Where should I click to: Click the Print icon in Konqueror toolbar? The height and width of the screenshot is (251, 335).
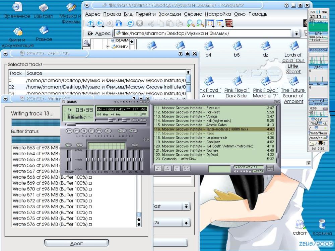179,23
